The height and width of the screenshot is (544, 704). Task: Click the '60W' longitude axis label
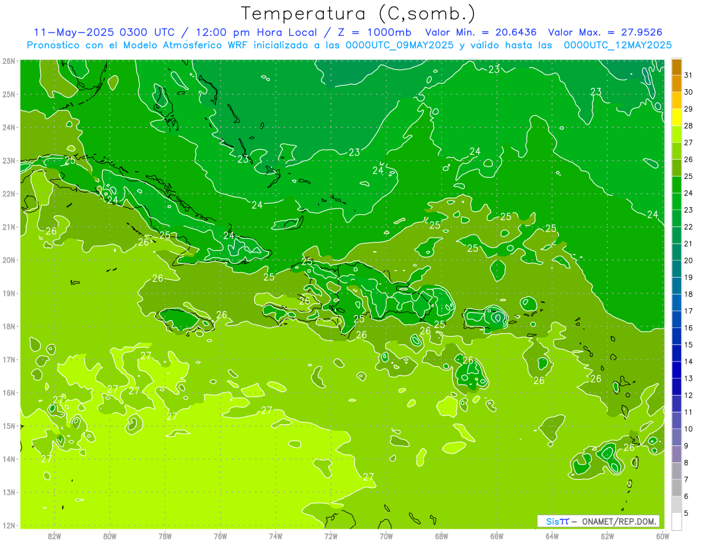(x=662, y=536)
